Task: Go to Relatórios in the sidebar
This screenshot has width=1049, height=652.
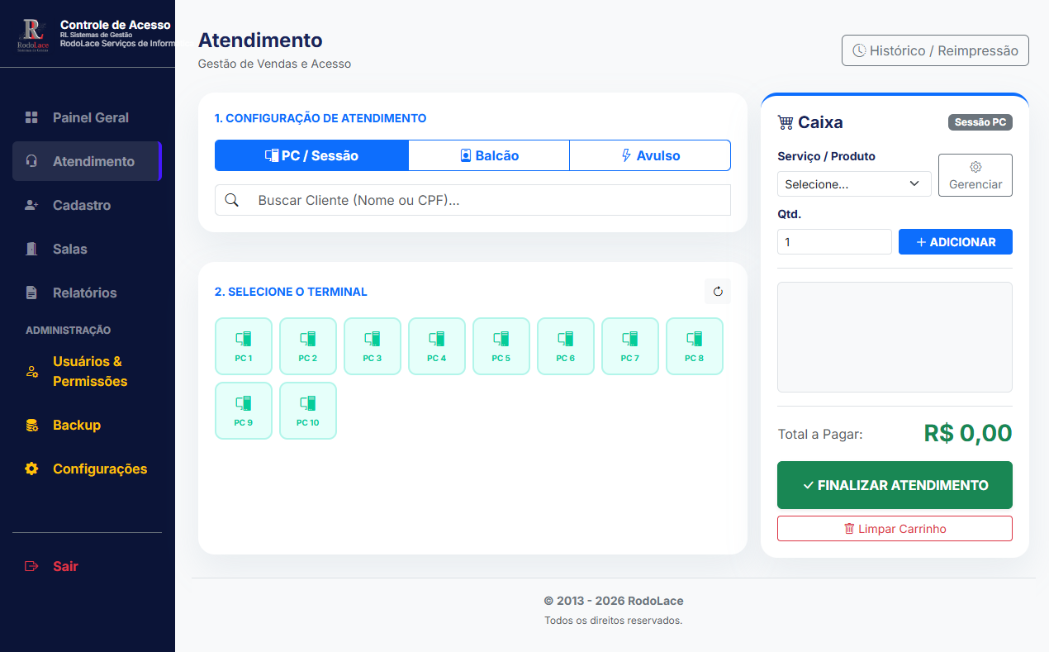Action: (x=84, y=293)
